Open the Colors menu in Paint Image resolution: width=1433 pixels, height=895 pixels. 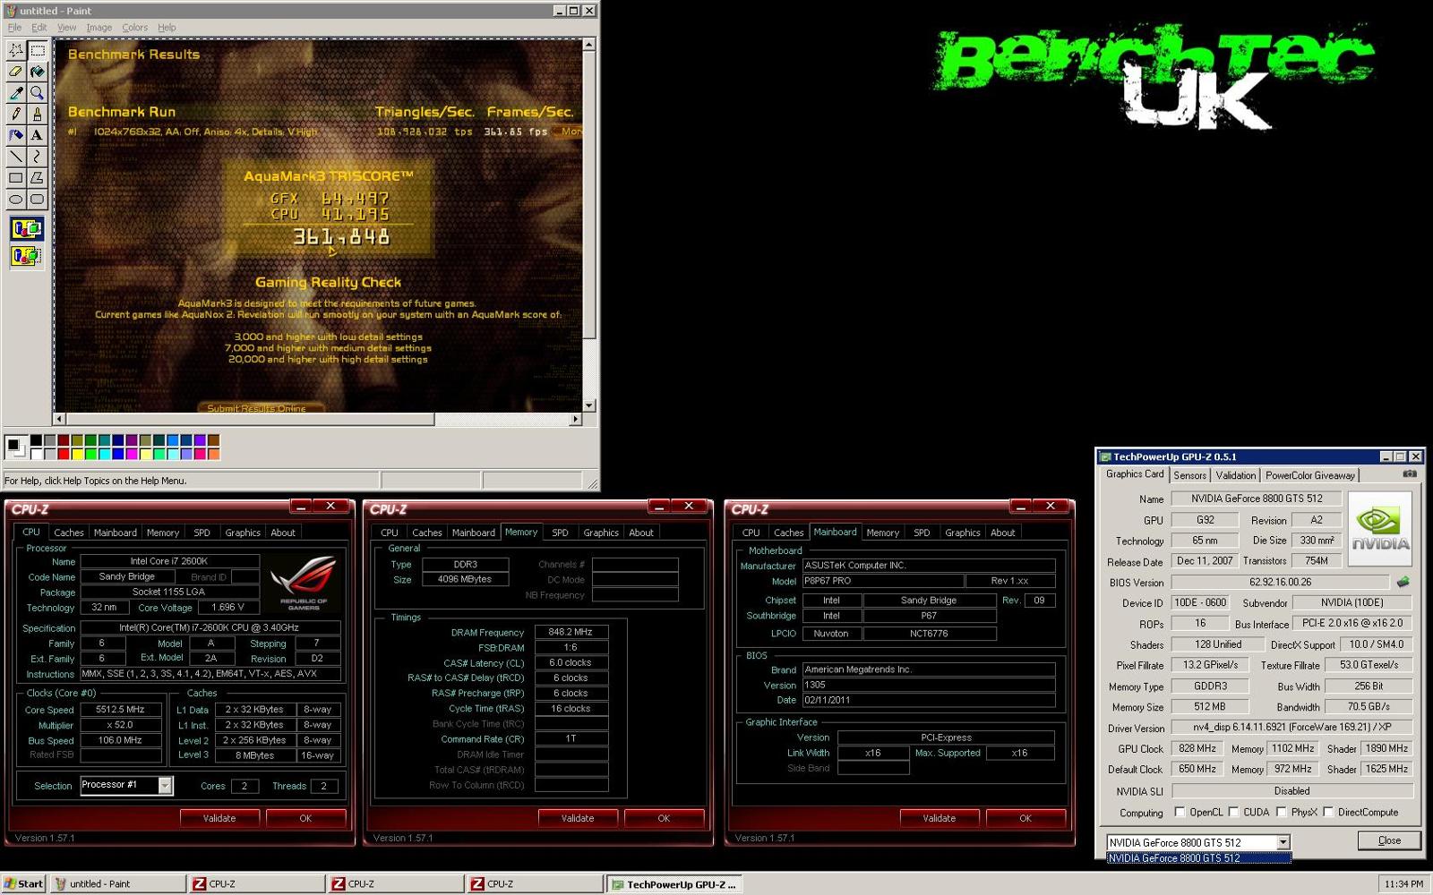[135, 28]
